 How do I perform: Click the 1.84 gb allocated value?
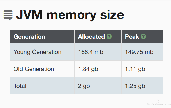click(x=88, y=69)
